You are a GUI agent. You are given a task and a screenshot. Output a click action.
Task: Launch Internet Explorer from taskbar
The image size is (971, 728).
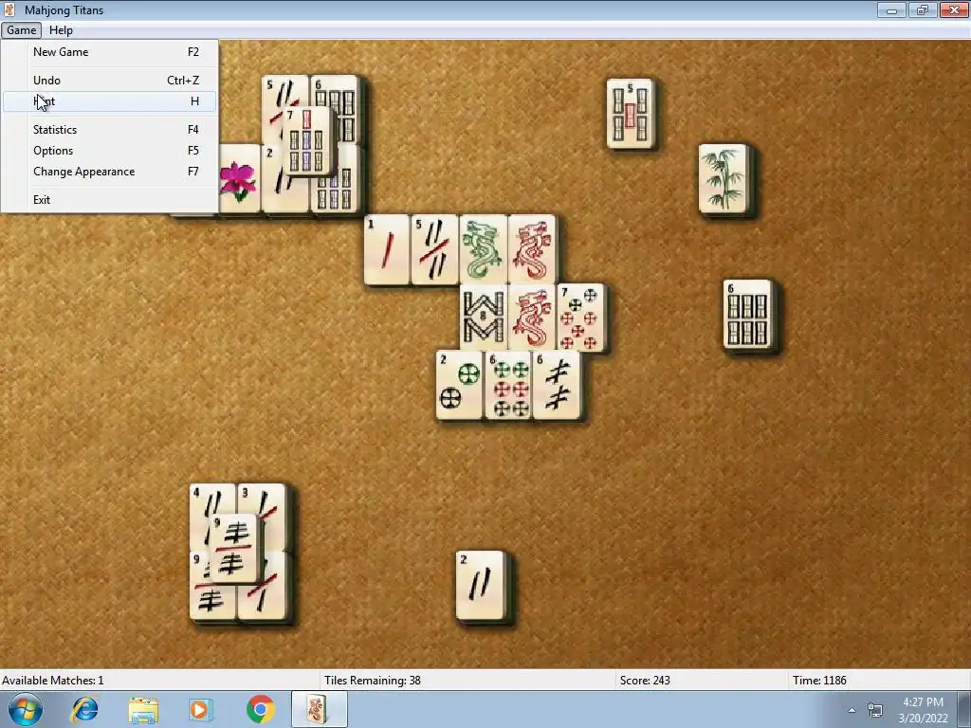click(84, 709)
